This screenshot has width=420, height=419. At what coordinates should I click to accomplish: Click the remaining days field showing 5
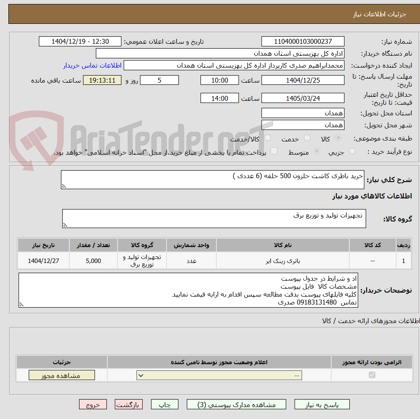(x=159, y=80)
